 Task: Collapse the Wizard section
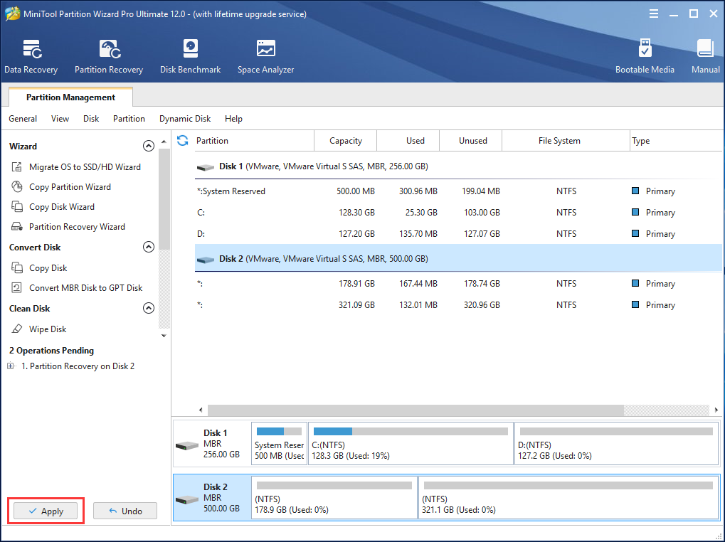click(x=149, y=146)
